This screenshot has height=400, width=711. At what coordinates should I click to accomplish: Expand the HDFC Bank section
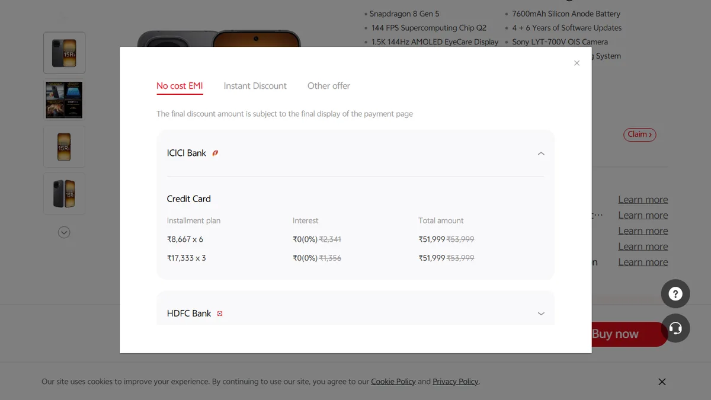pos(541,313)
